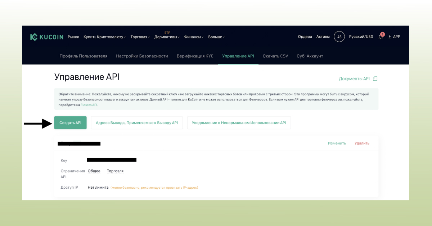Screen dimensions: 432x226
Task: Open Адреса Вывода, Применяемые к Выводу API
Action: pyautogui.click(x=137, y=122)
